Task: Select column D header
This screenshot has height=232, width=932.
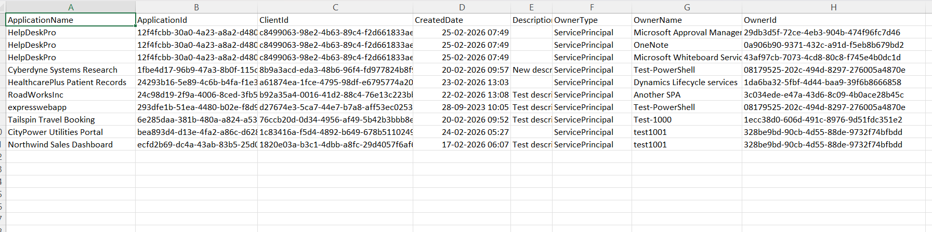Action: tap(462, 7)
